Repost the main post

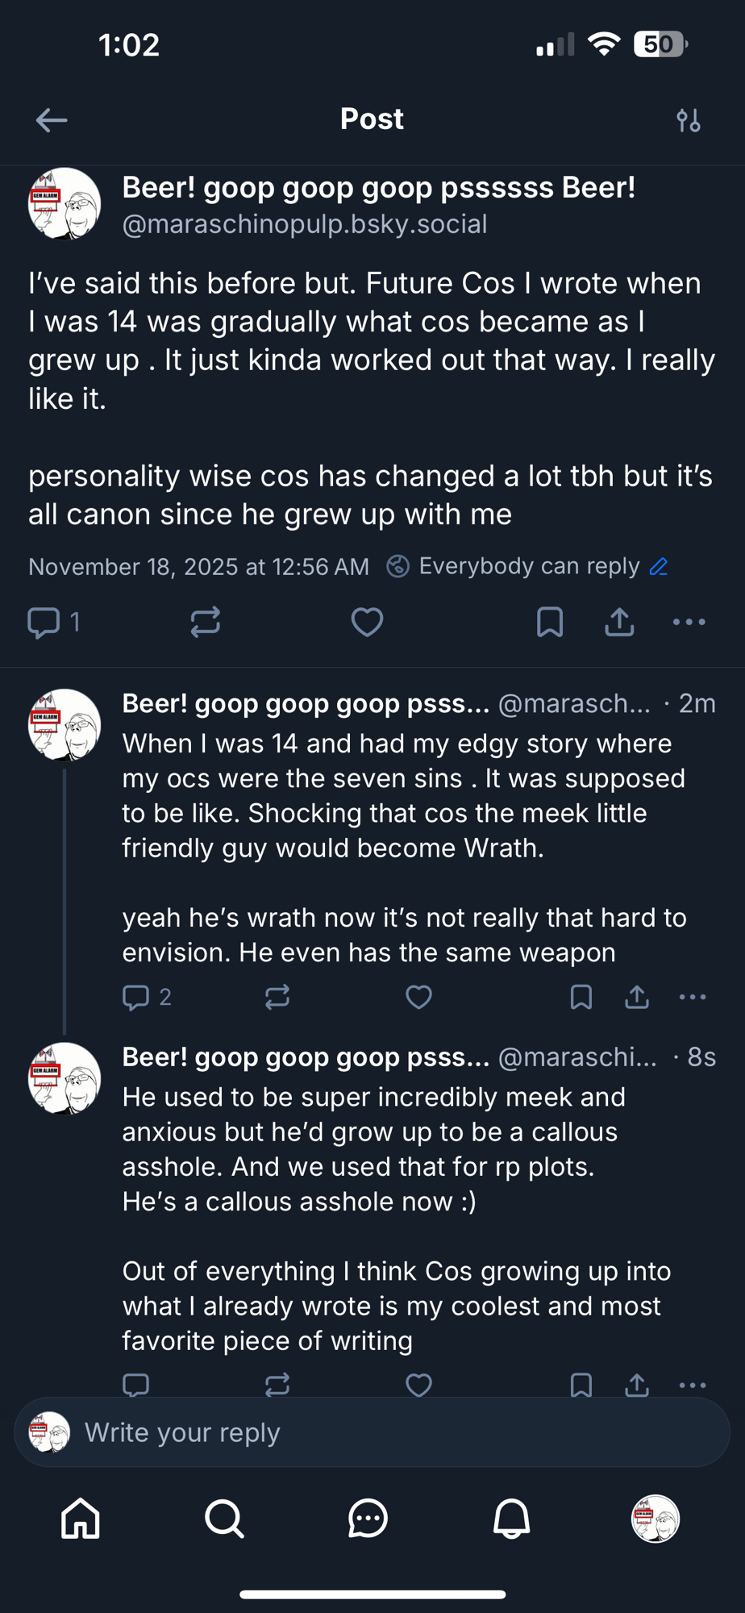click(205, 622)
